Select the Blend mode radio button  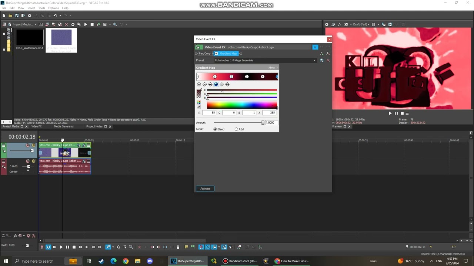tap(215, 129)
